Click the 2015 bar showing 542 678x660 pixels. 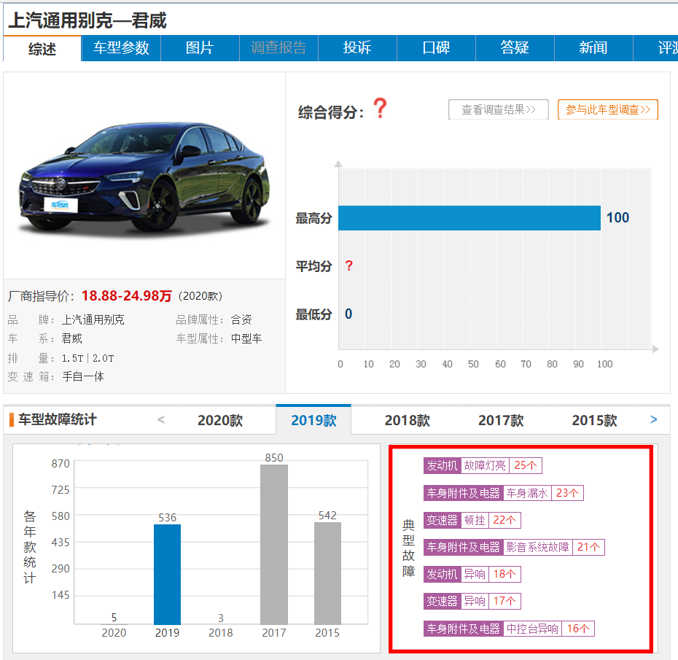pos(327,573)
